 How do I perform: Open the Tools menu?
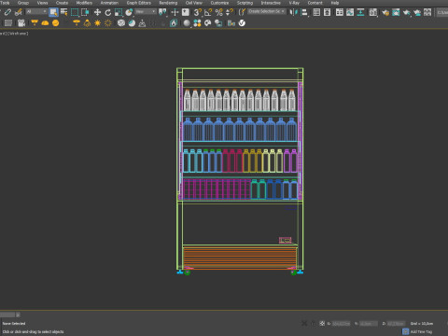tap(5, 3)
